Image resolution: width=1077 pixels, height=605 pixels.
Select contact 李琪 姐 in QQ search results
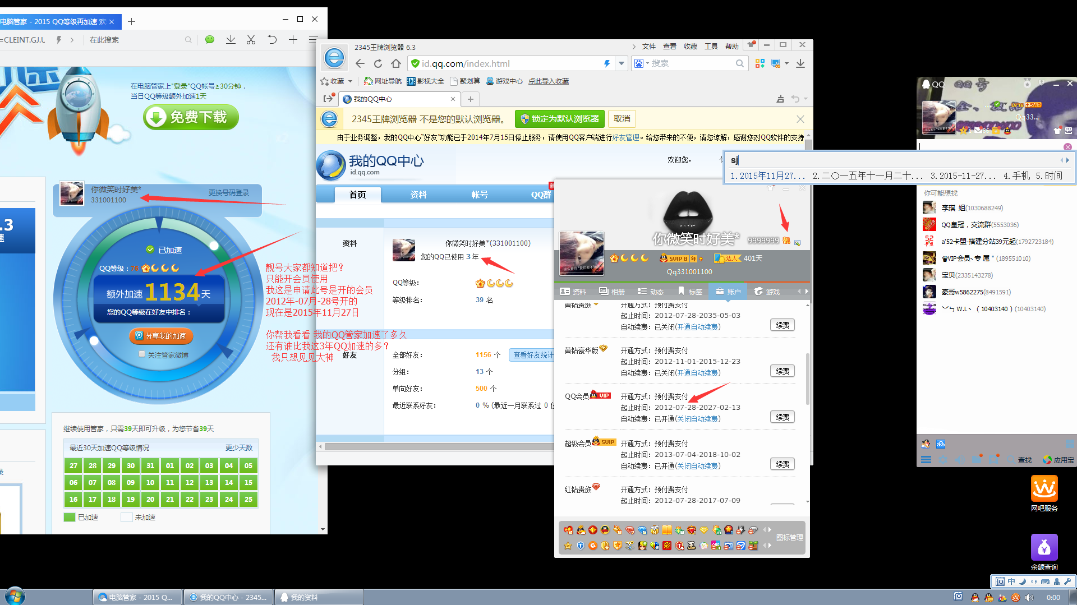click(996, 208)
